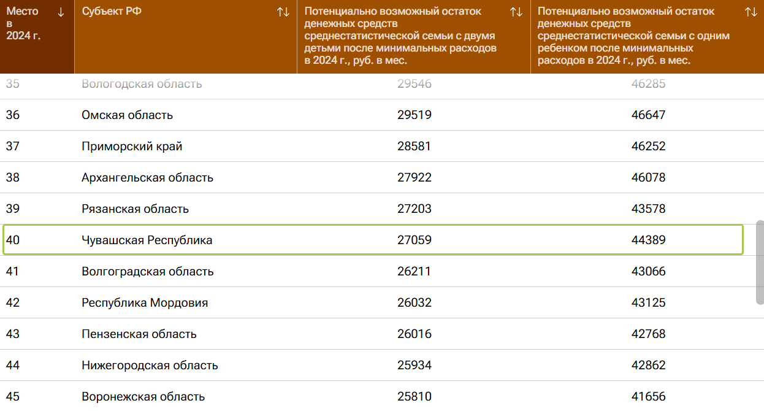Viewport: 764px width, 411px height.
Task: Click the down-arrow sort icon in the Место column
Action: [61, 12]
